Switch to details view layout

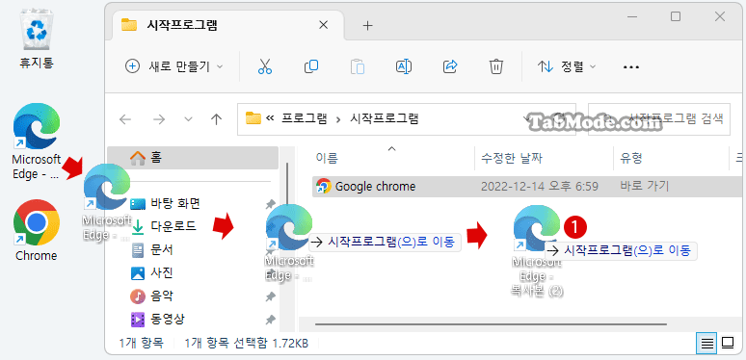(x=707, y=343)
